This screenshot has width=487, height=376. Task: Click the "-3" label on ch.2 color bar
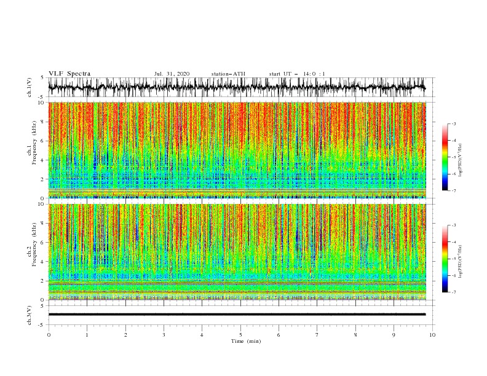[x=454, y=225]
